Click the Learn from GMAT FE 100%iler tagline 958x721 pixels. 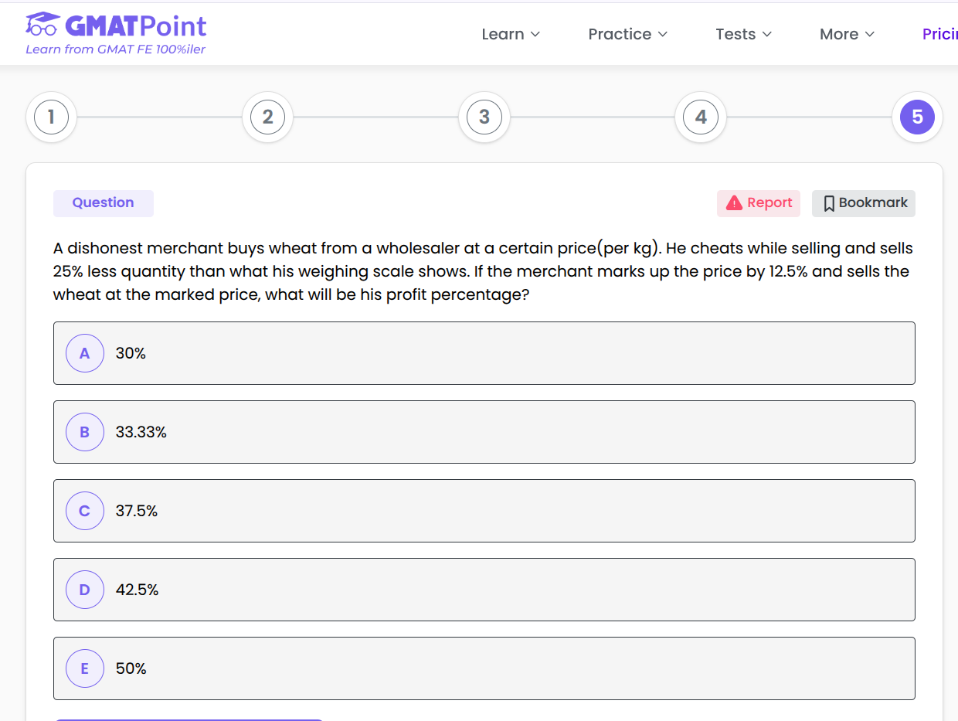pyautogui.click(x=116, y=50)
